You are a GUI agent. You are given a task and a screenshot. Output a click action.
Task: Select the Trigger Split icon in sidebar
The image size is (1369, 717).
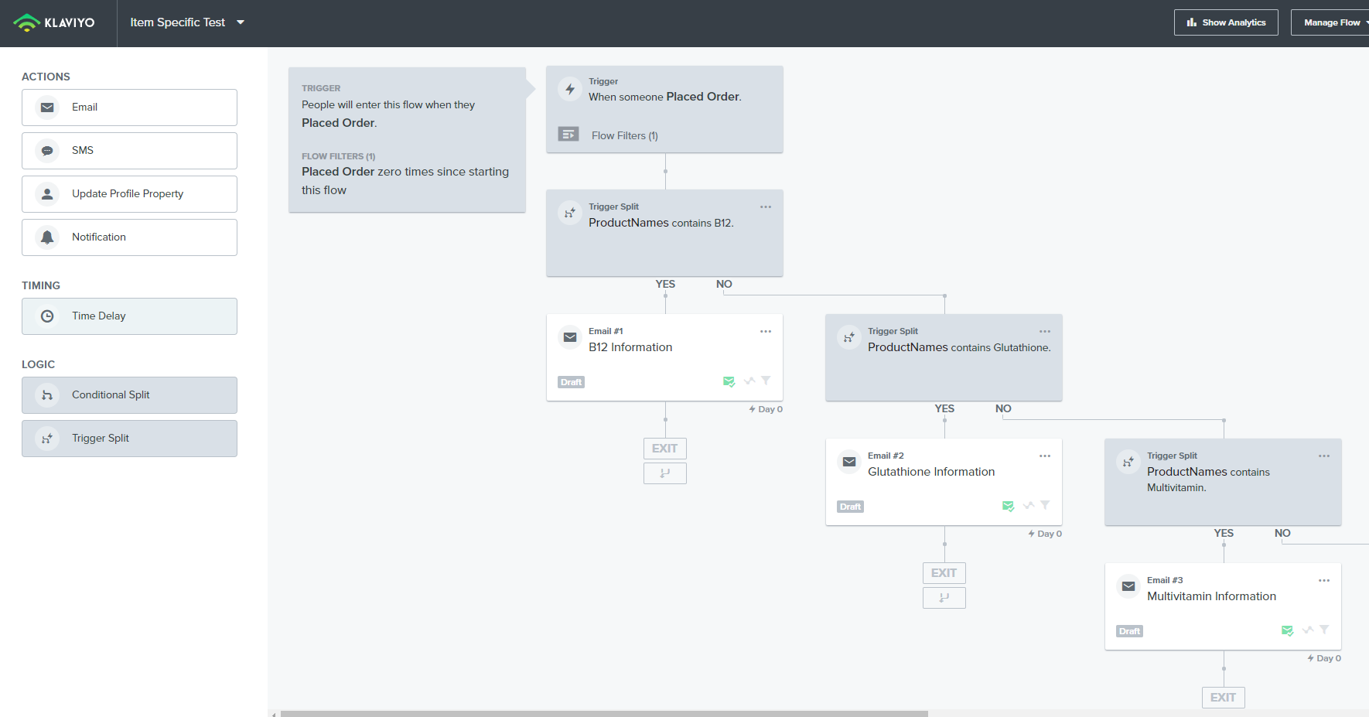(47, 439)
